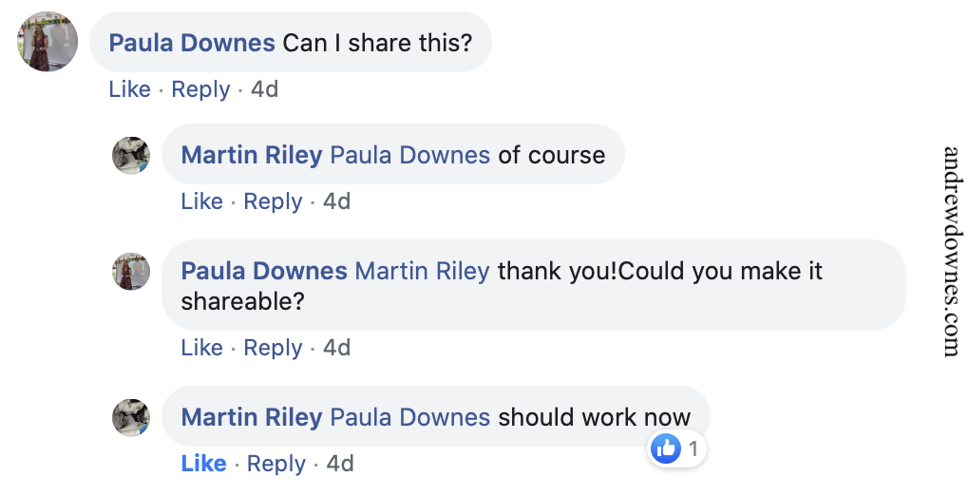This screenshot has height=496, width=969.
Task: Click the reaction count next to thumbs-up
Action: tap(693, 448)
